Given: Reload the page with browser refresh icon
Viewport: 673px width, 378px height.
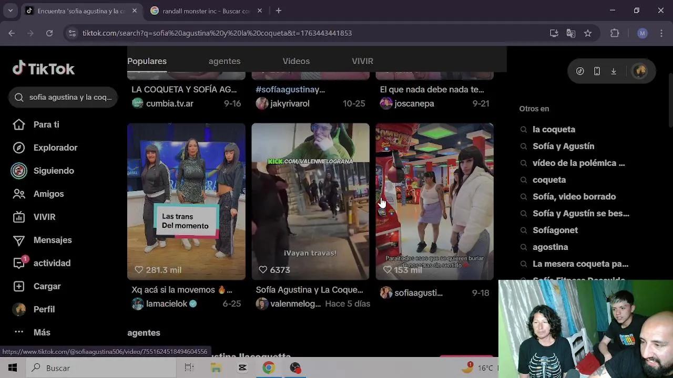Looking at the screenshot, I should (x=49, y=33).
